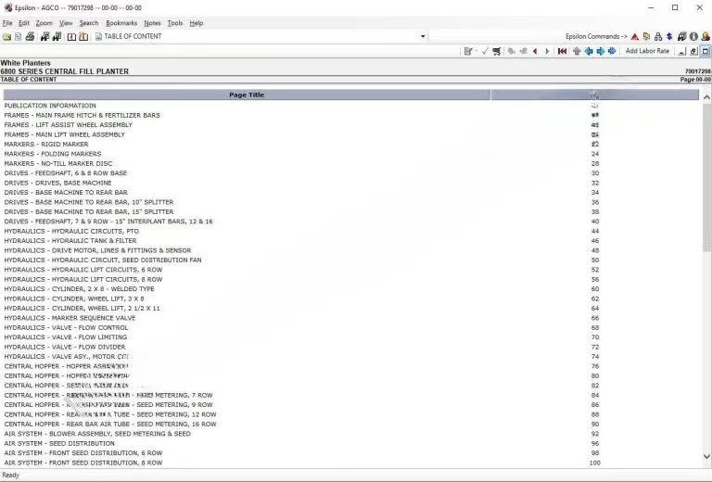This screenshot has width=712, height=482.
Task: Click the plain open-book icon
Action: [x=71, y=37]
